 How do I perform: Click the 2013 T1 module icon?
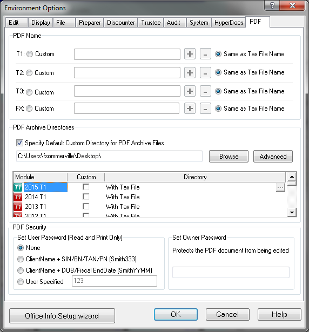tap(18, 207)
